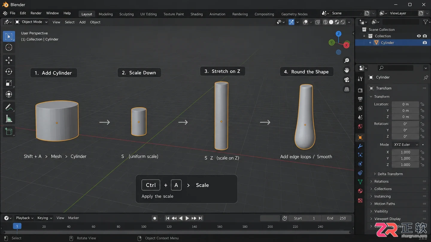This screenshot has height=242, width=431.
Task: Activate the Rotate tool
Action: pyautogui.click(x=9, y=71)
